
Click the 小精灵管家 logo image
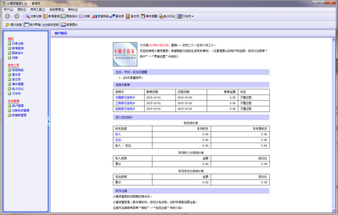(x=125, y=54)
